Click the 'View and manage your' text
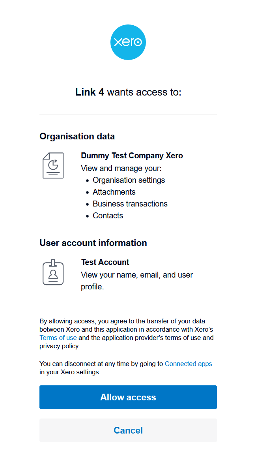254x458 pixels. [121, 168]
